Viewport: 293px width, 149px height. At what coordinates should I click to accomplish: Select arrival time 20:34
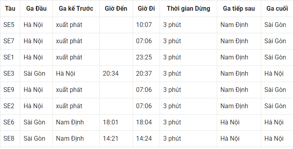pyautogui.click(x=111, y=73)
